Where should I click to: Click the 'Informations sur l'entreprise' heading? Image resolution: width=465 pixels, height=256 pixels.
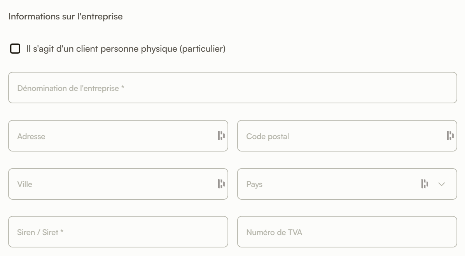(x=65, y=17)
